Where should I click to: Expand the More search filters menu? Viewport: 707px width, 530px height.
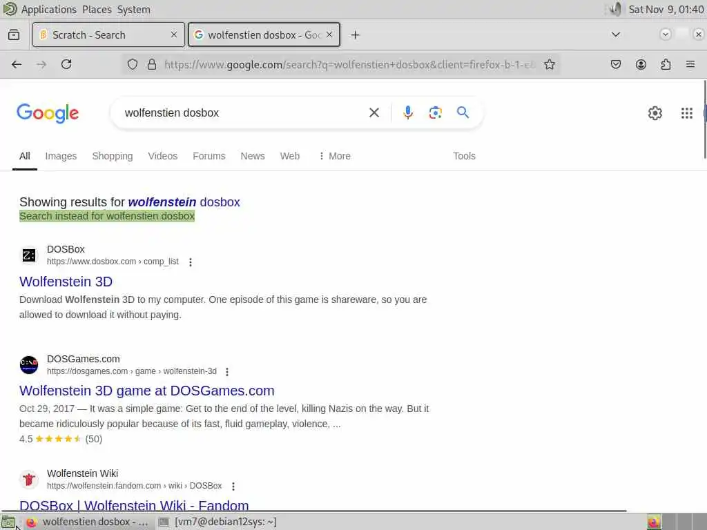pos(335,156)
